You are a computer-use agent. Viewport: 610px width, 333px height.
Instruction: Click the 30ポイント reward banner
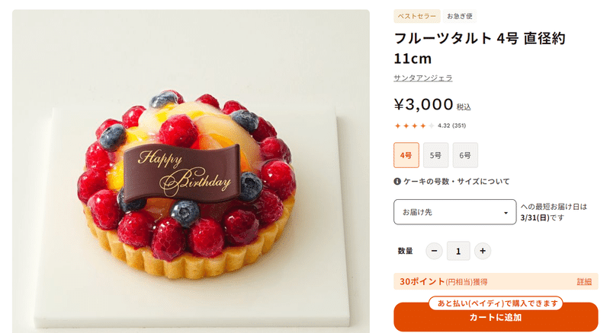[496, 281]
